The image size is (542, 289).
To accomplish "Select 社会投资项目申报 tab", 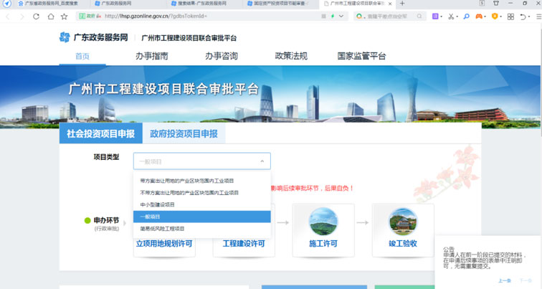I will (100, 133).
